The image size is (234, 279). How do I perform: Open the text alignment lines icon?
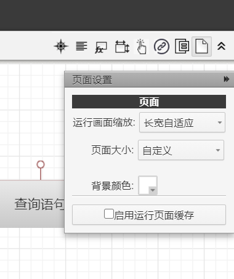(x=81, y=46)
